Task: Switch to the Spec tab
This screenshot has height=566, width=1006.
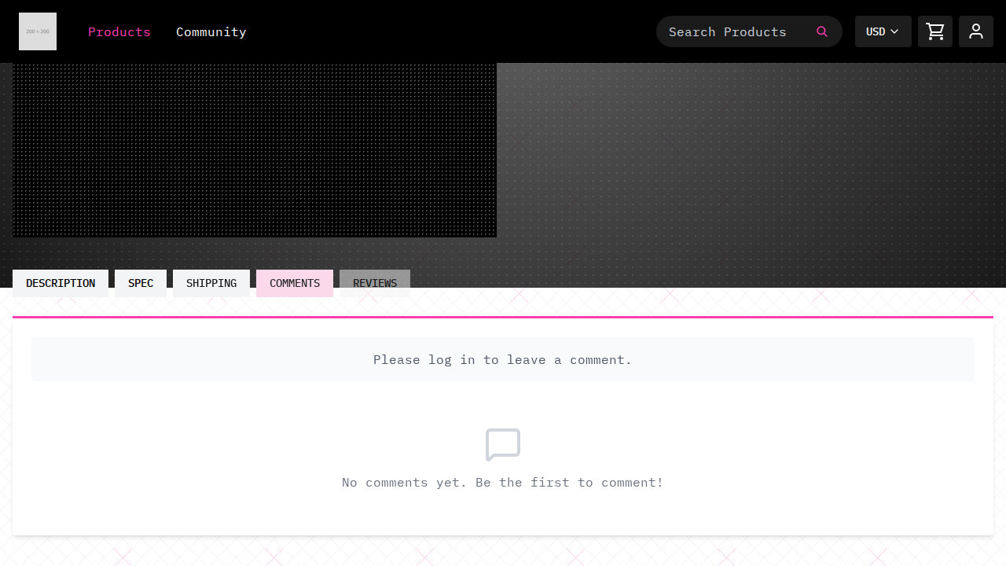Action: pyautogui.click(x=141, y=283)
